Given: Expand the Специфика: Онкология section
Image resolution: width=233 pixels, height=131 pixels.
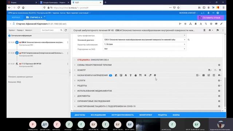Looking at the screenshot, I should coord(75,60).
